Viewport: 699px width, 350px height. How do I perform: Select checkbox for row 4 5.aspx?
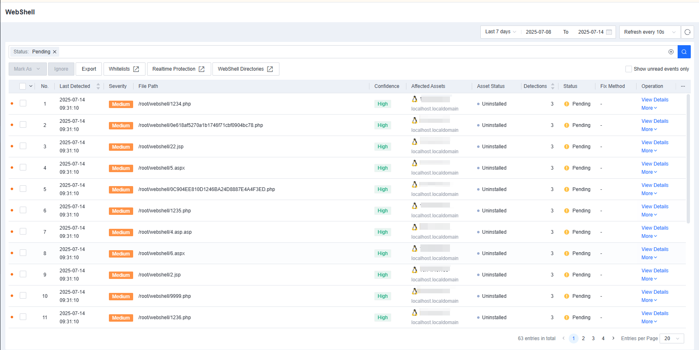23,167
